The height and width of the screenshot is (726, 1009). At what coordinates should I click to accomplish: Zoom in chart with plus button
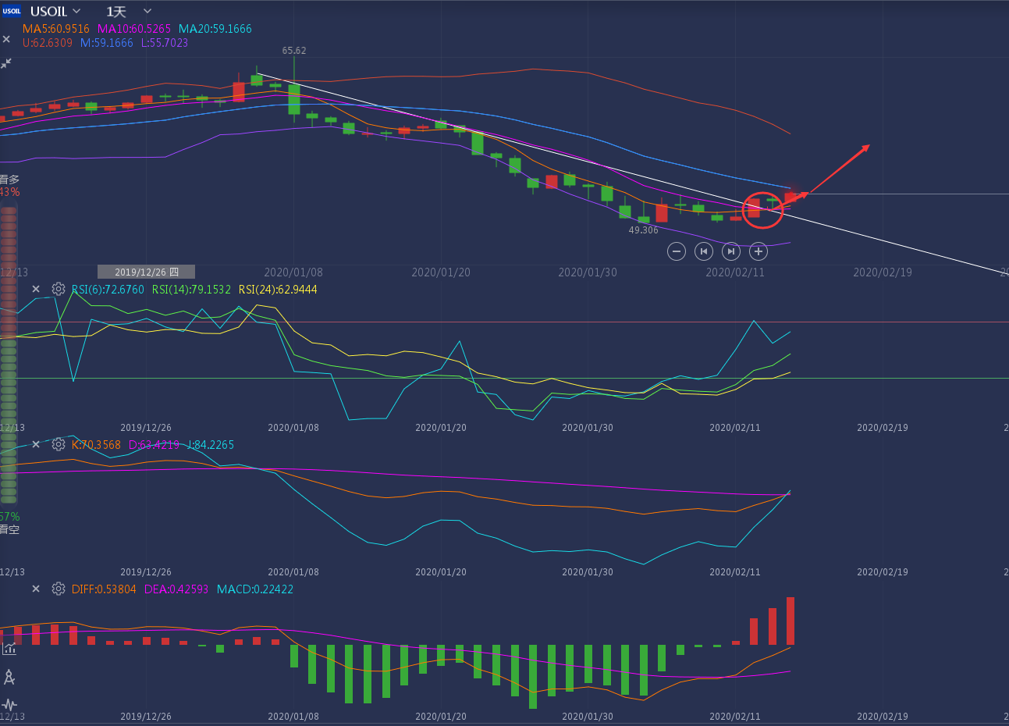(x=758, y=251)
